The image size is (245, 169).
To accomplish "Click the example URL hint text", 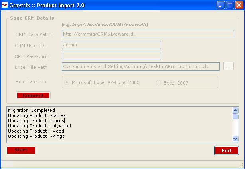I will (105, 24).
